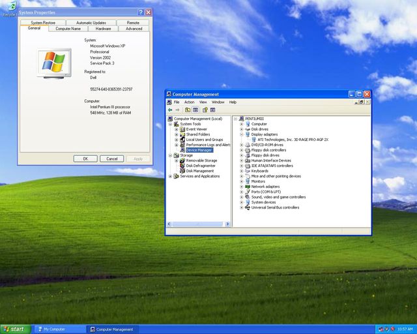The width and height of the screenshot is (417, 334).
Task: Click the ATI 3D RAGE PRO adapter icon
Action: 254,140
